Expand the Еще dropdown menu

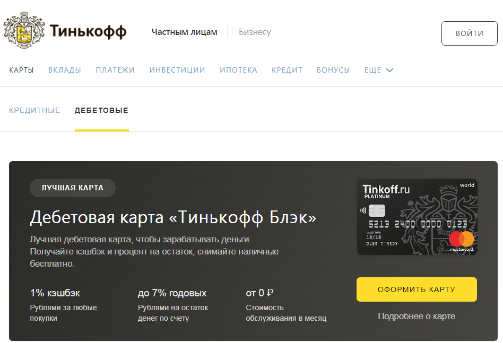379,70
